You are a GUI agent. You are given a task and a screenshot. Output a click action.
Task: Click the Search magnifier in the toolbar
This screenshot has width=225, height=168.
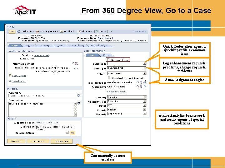tap(97, 31)
